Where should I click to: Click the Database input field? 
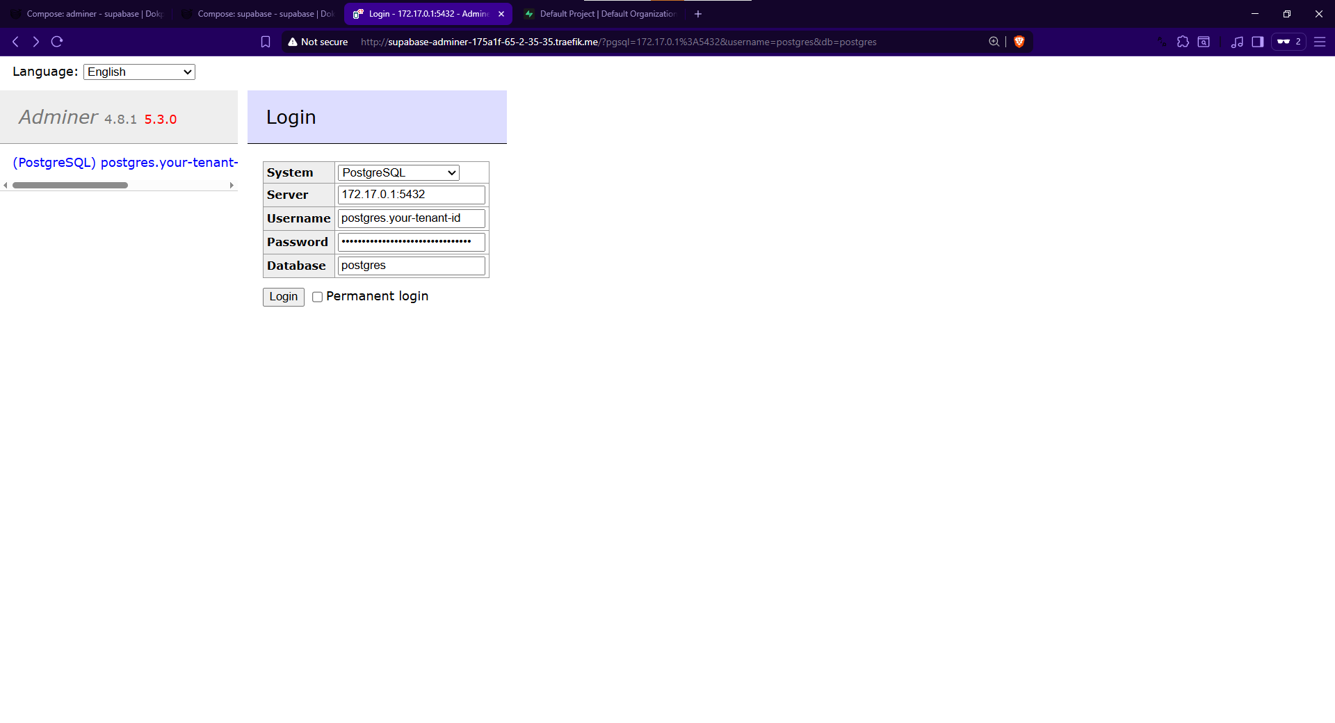pos(412,266)
